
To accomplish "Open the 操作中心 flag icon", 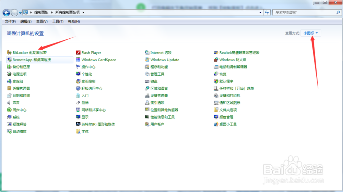I will point(78,67).
